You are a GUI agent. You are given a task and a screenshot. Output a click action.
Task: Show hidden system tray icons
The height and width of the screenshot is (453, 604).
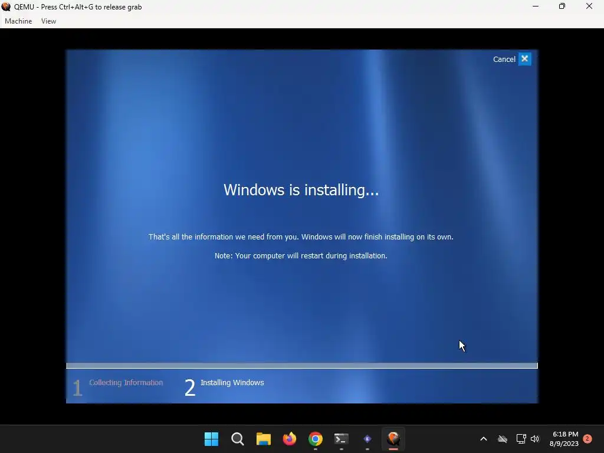[484, 439]
